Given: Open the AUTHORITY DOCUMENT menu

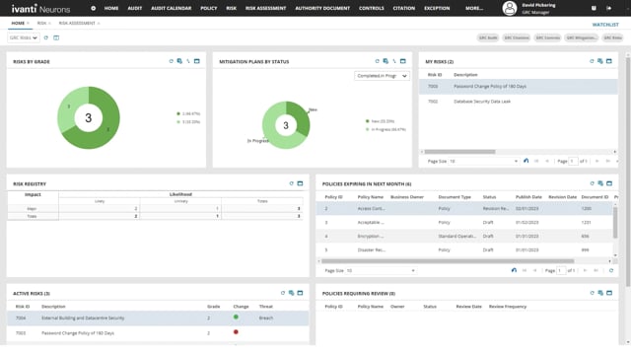Looking at the screenshot, I should point(322,8).
